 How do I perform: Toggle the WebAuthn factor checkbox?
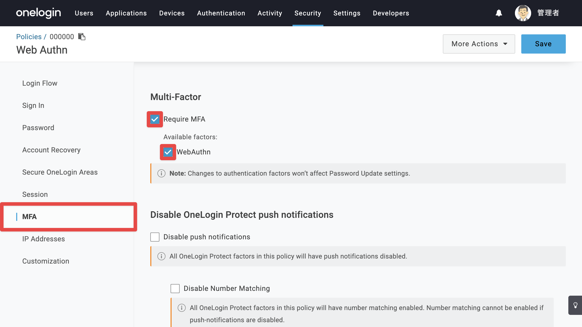[168, 152]
